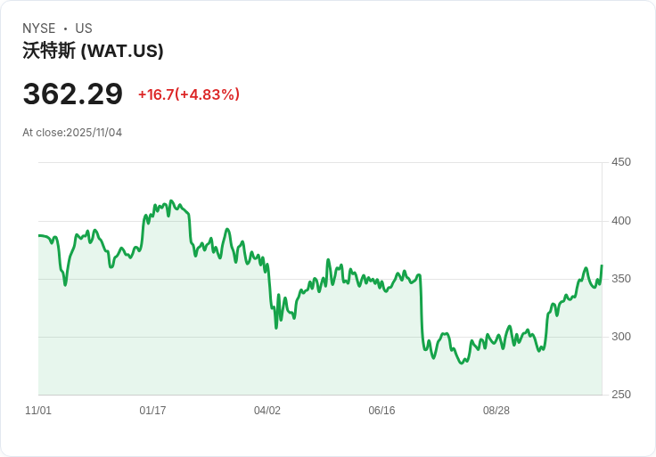Click the 11/01 date axis label
656x457 pixels.
38,411
